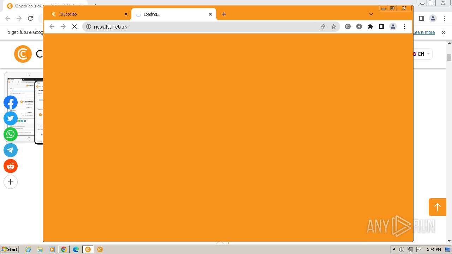Open the network tray icon
This screenshot has height=254, width=452.
coord(410,249)
